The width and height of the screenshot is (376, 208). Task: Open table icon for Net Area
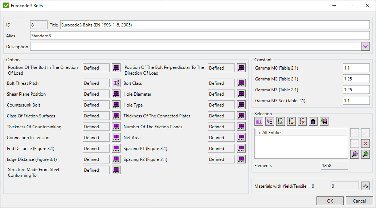pyautogui.click(x=241, y=138)
